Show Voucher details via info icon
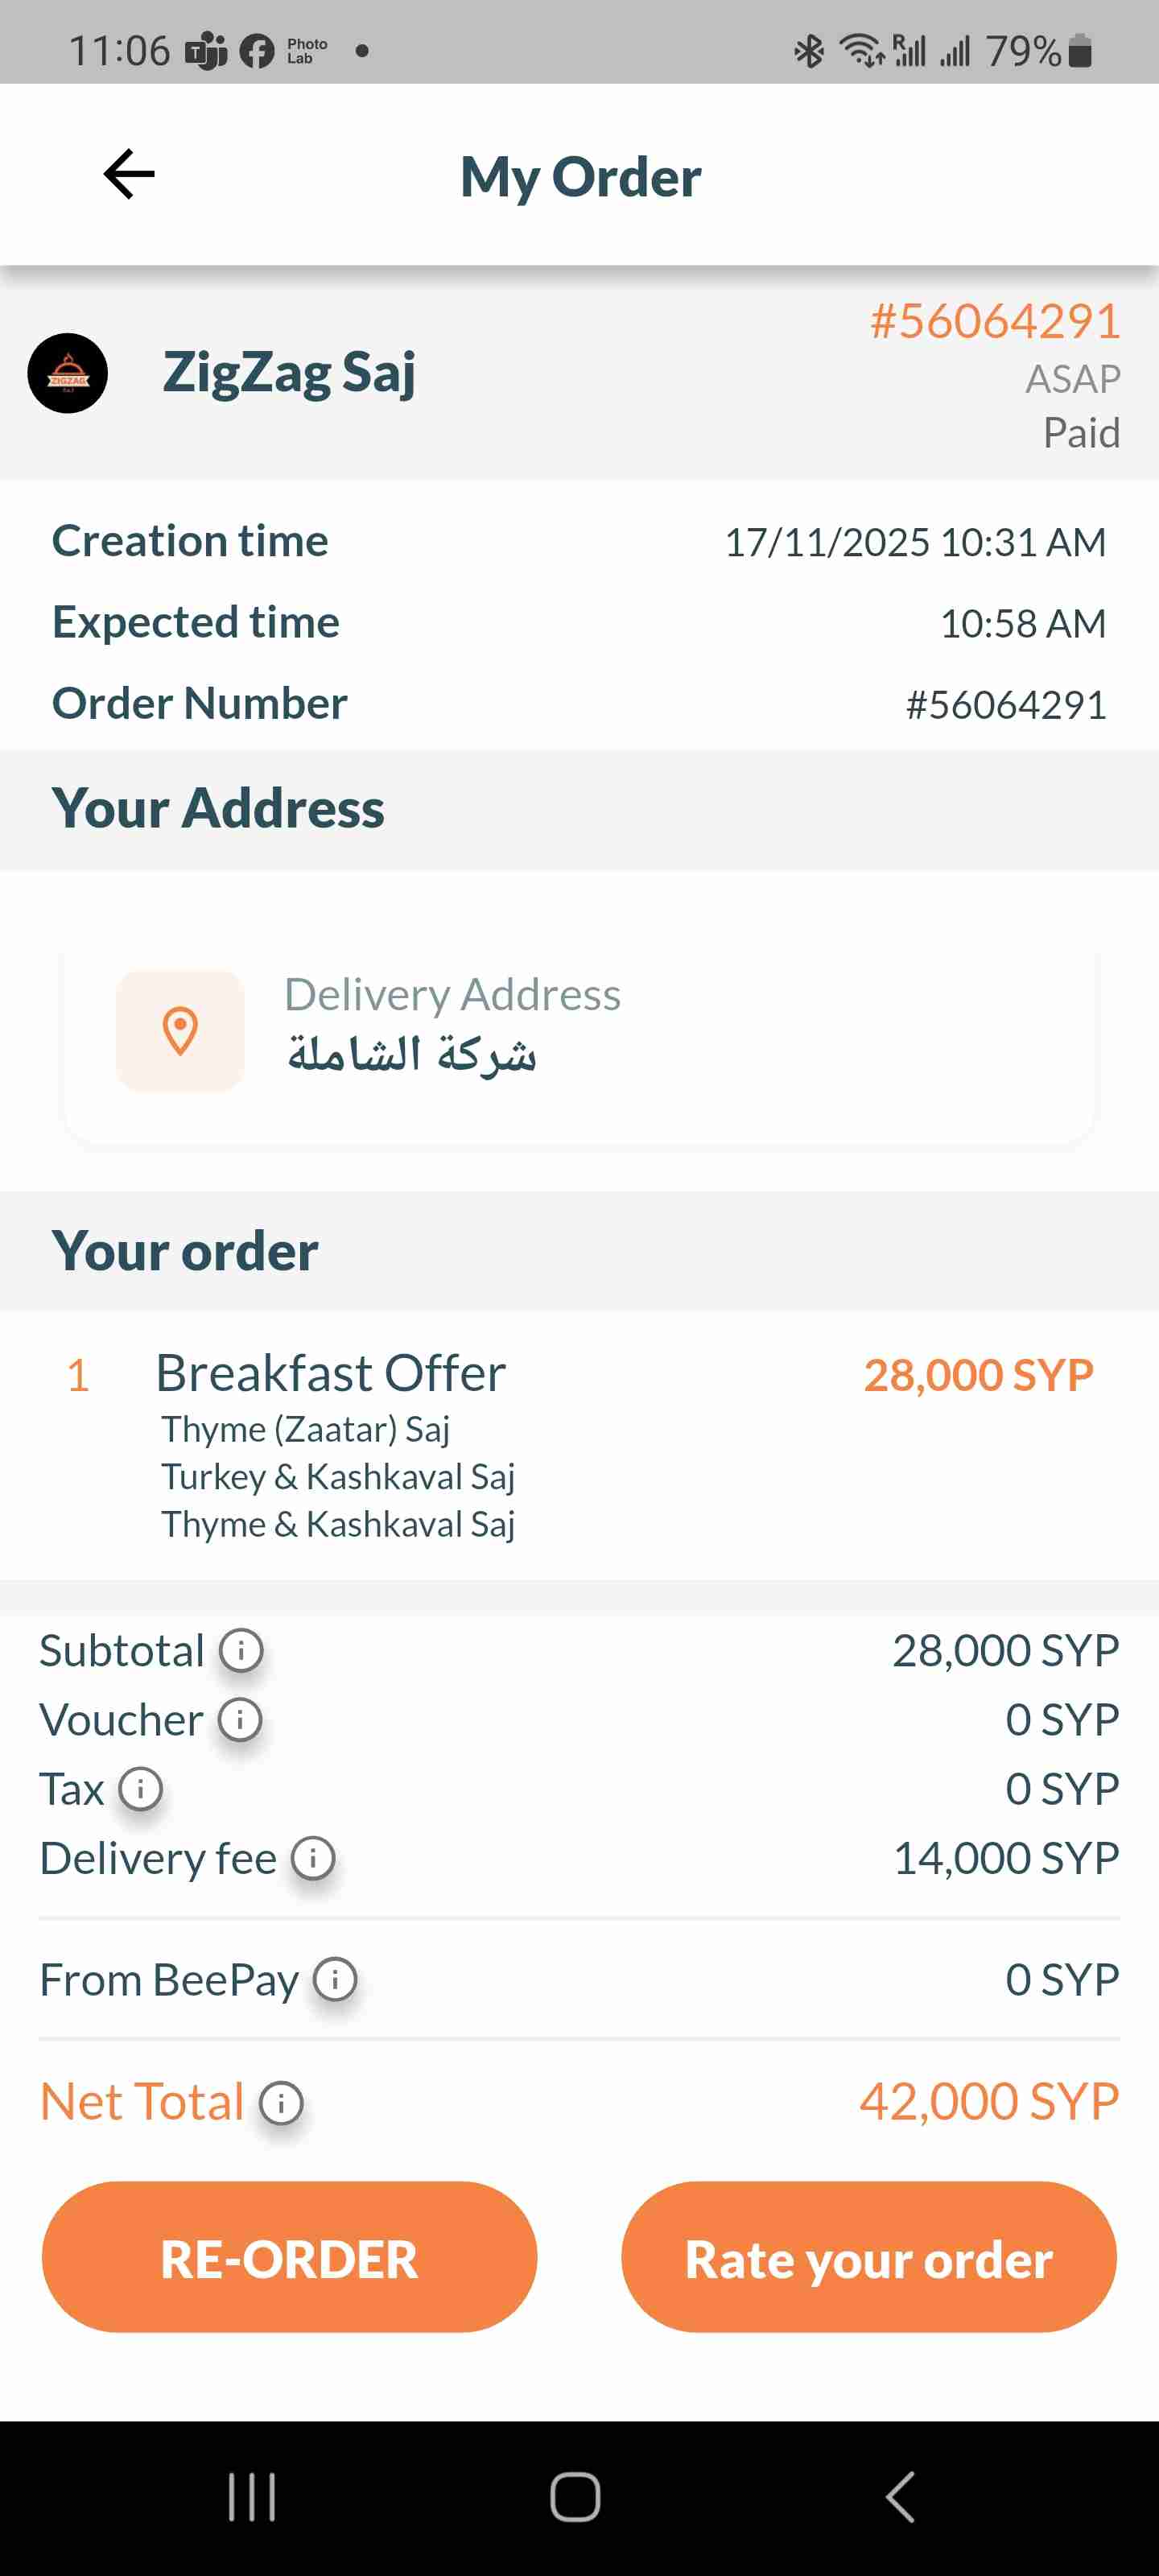The image size is (1159, 2576). [240, 1720]
